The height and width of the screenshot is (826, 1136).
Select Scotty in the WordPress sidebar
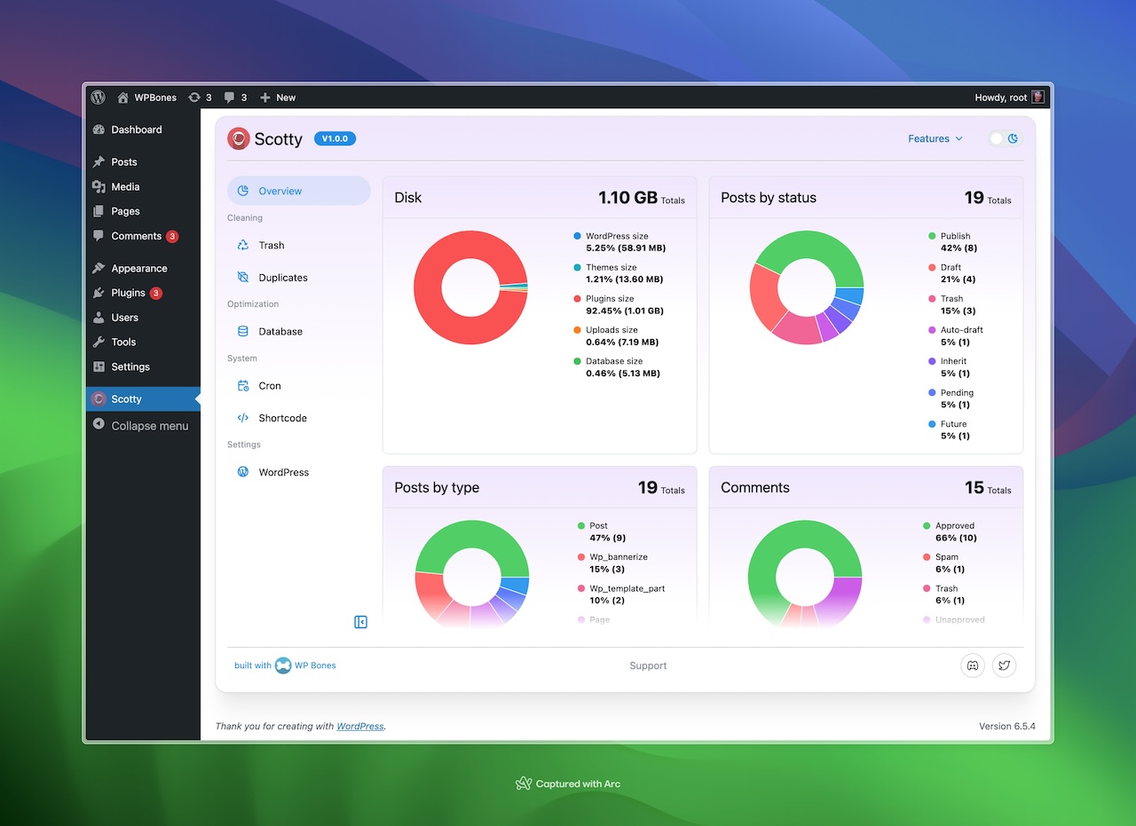143,399
